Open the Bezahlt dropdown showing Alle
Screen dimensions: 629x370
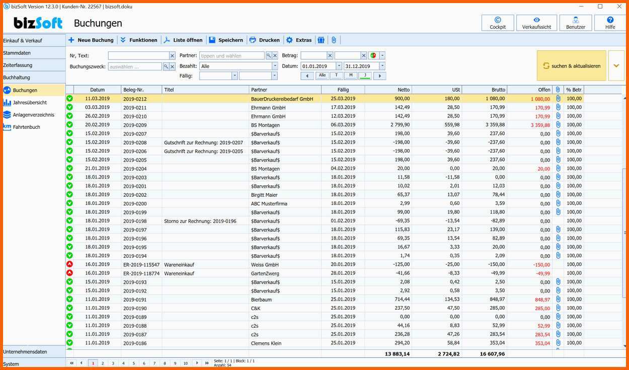click(x=275, y=66)
